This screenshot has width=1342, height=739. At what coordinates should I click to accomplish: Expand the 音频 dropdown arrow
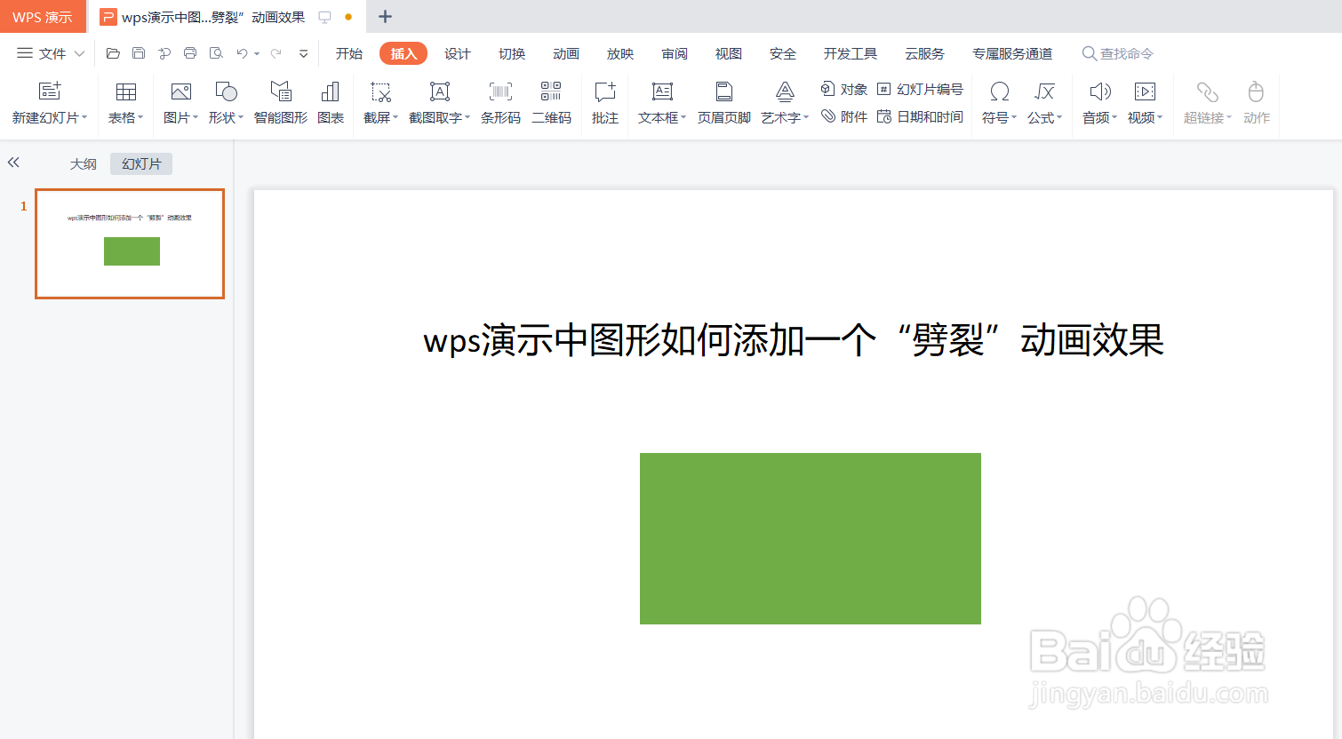coord(1114,117)
